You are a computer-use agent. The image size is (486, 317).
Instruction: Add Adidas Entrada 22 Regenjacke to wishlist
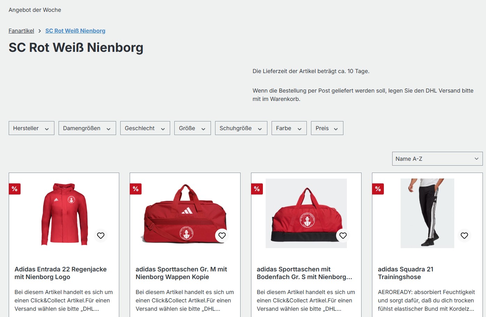coord(101,236)
